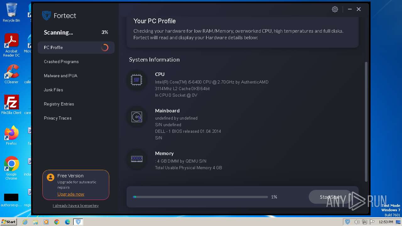Click the Mainboard section title

pyautogui.click(x=167, y=111)
